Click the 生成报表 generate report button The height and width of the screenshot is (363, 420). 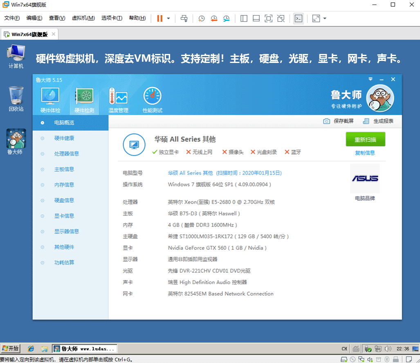pyautogui.click(x=378, y=121)
